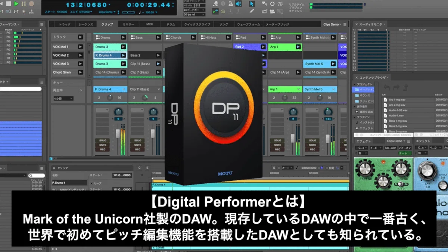Start playback with the green Play button
This screenshot has width=448, height=252.
16,4
